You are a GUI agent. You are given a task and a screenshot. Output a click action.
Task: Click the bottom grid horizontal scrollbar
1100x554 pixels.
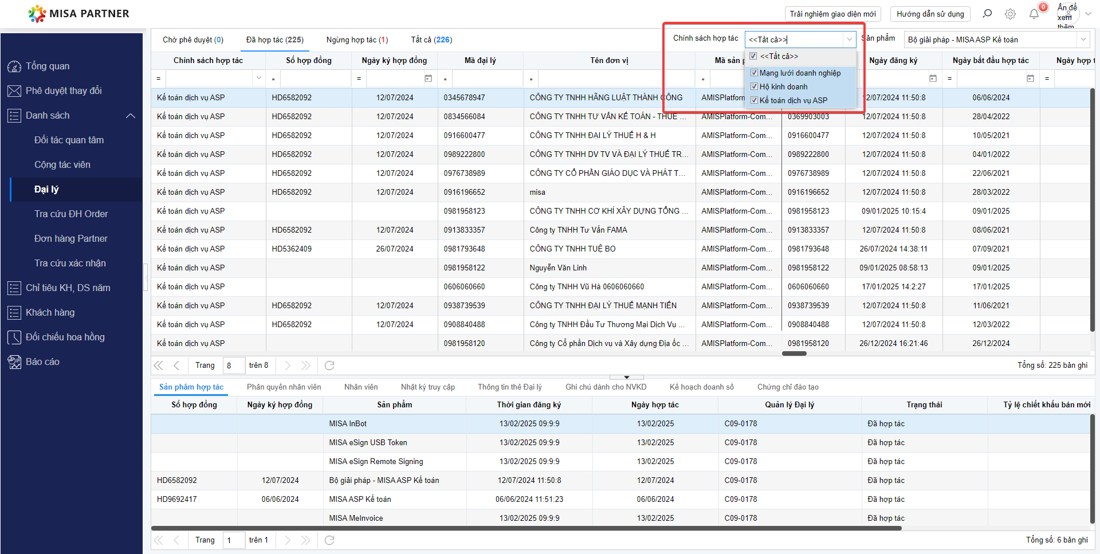coord(527,528)
